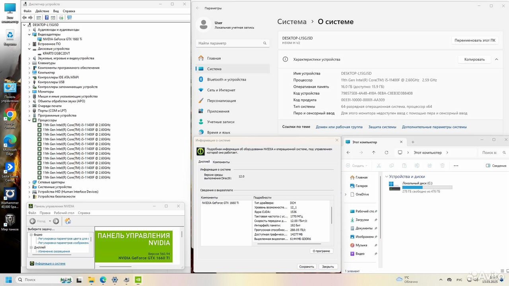Open Персонализация in Settings sidebar
This screenshot has width=509, height=286.
click(x=233, y=100)
